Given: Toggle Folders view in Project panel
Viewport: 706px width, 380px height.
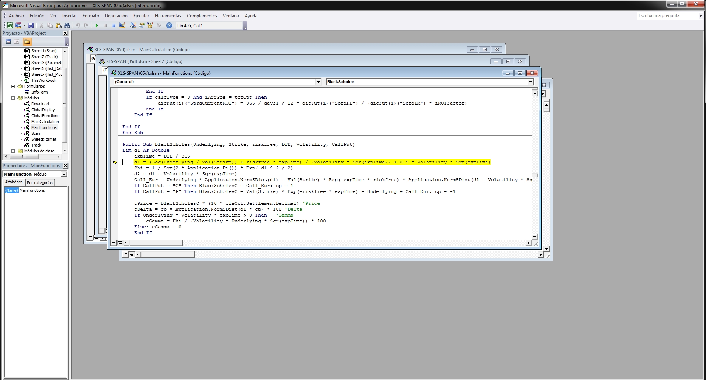Looking at the screenshot, I should 27,42.
